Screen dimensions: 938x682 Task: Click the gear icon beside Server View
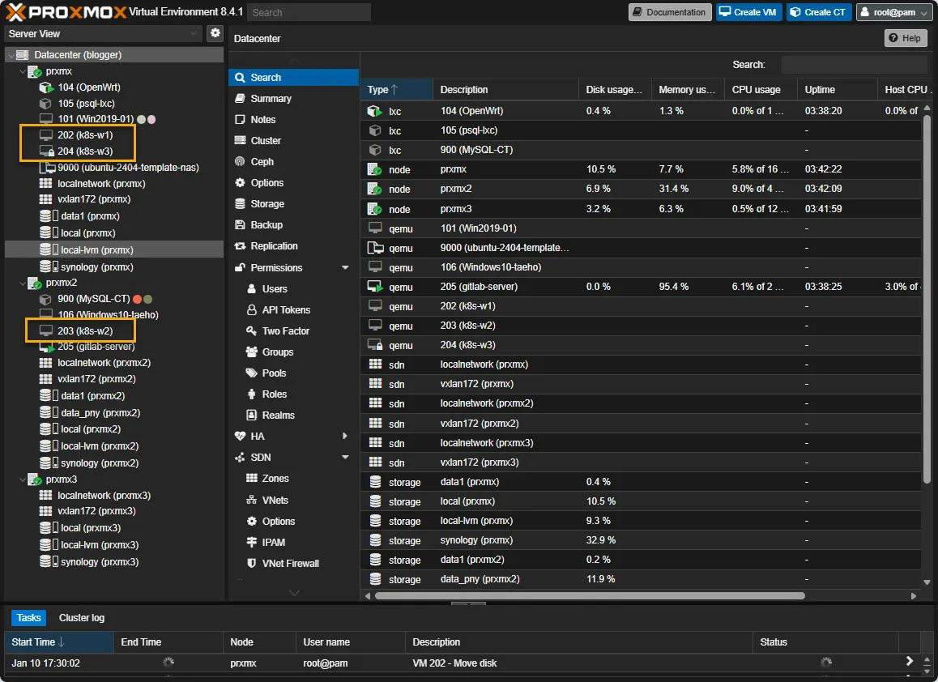tap(215, 33)
